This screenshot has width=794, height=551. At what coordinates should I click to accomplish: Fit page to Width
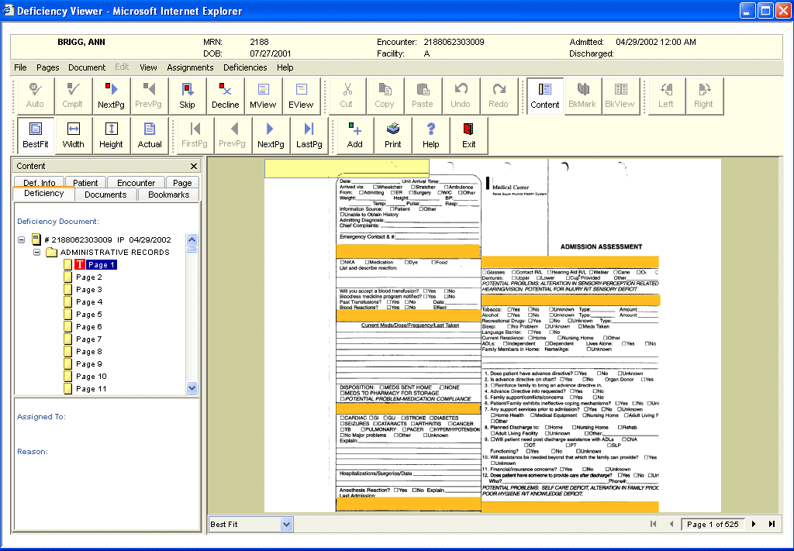tap(74, 135)
